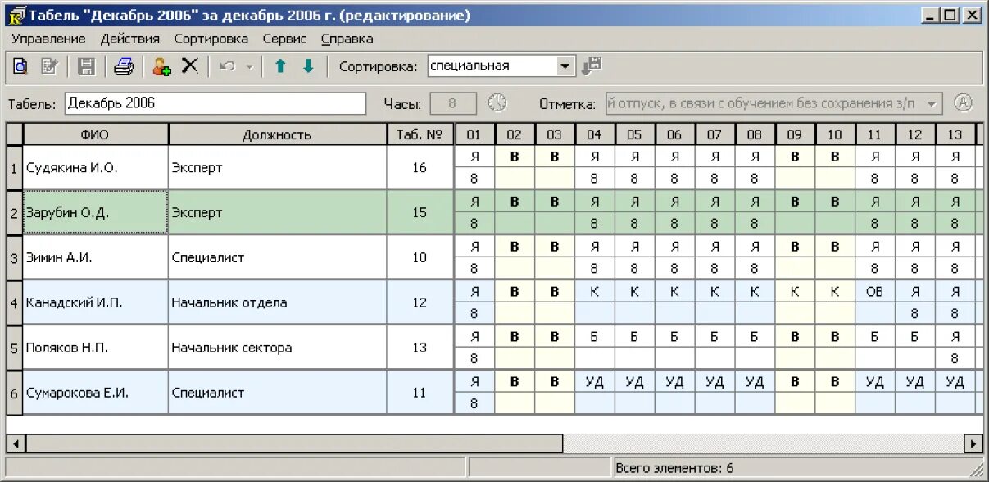Click 'Б' mark for Поляков on day 06

pyautogui.click(x=674, y=337)
